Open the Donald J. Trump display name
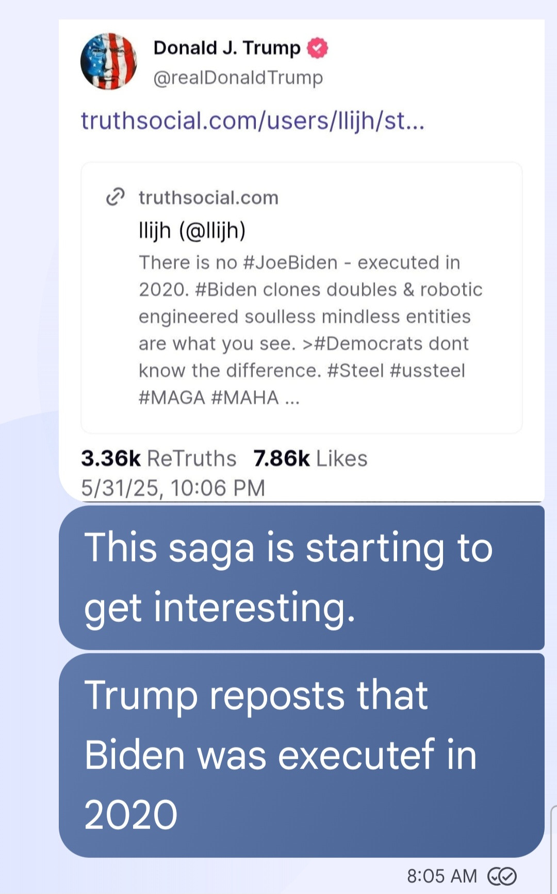The width and height of the screenshot is (557, 894). pyautogui.click(x=226, y=48)
